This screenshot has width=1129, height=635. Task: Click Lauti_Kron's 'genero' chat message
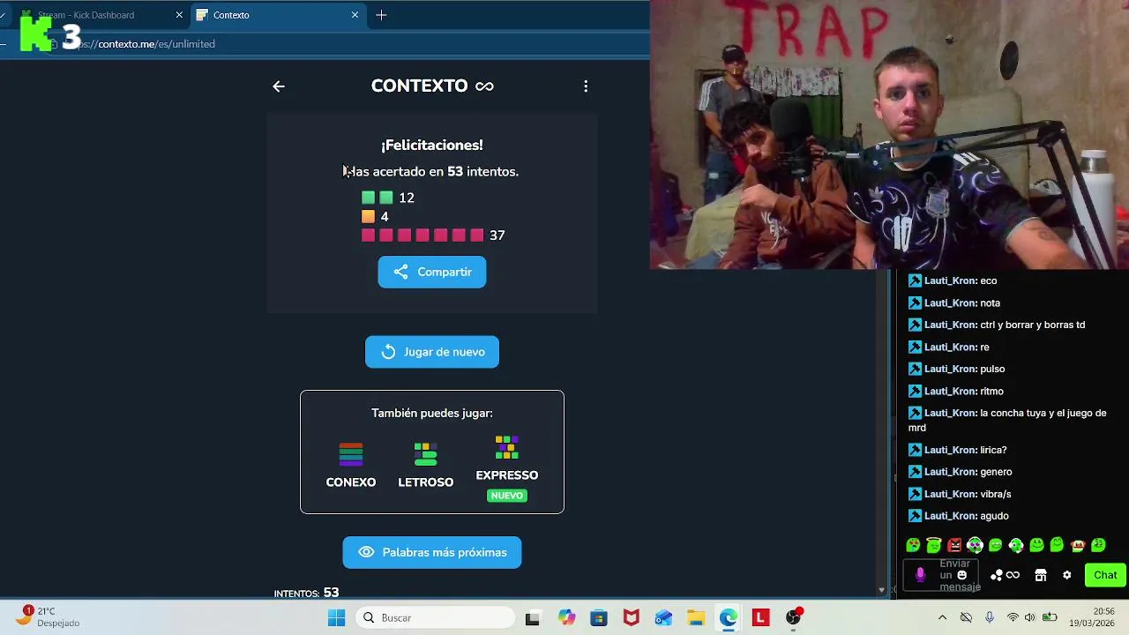961,472
